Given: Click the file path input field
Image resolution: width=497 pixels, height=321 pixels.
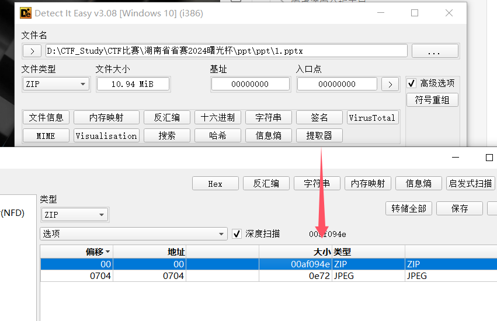Looking at the screenshot, I should pos(227,51).
